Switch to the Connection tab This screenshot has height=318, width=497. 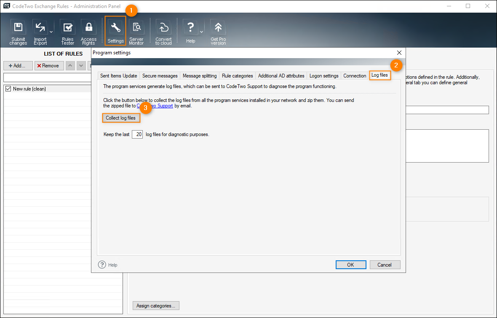coord(355,76)
